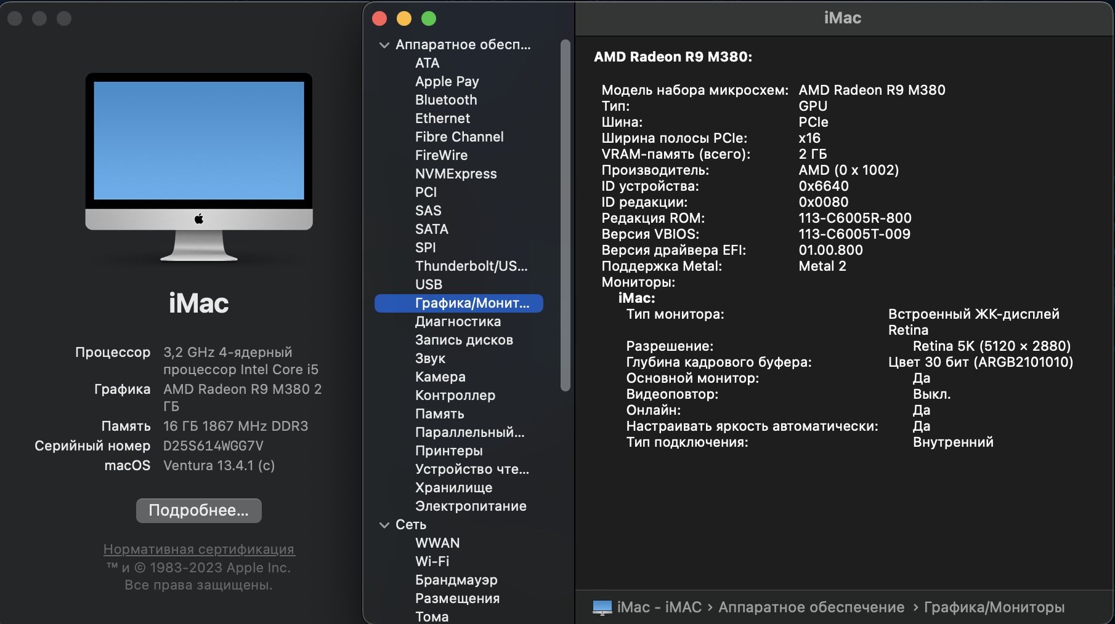Collapse the Аппаратное обеспечение section
This screenshot has width=1115, height=624.
pos(384,45)
